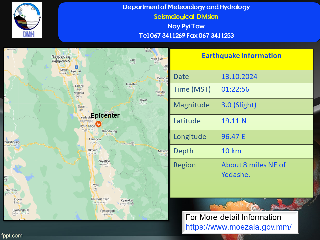Image resolution: width=320 pixels, height=240 pixels.
Task: Click the 'Region' row label
Action: [x=184, y=165]
